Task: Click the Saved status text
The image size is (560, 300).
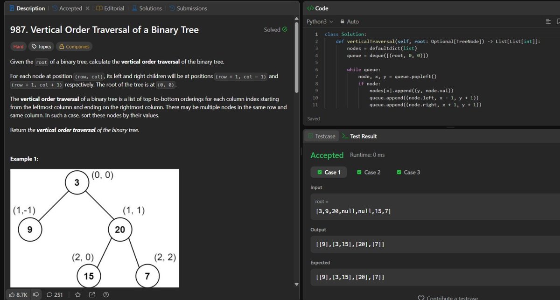Action: (x=314, y=119)
